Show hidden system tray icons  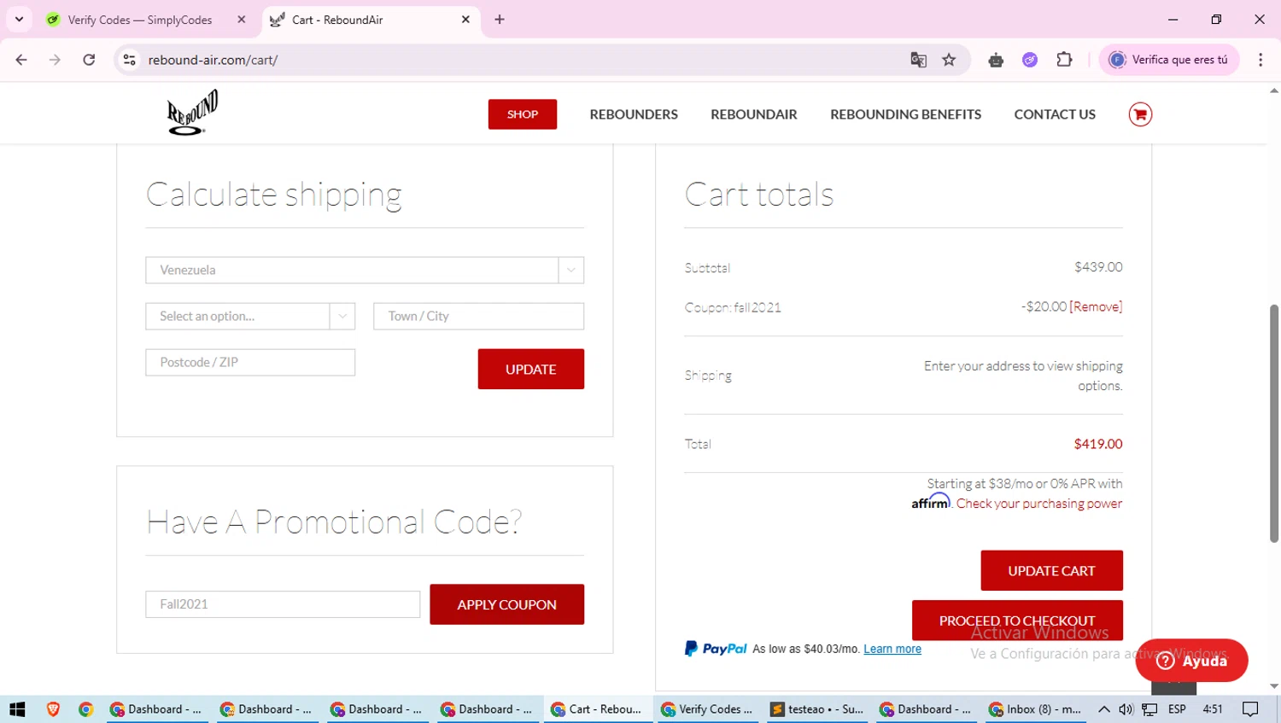[x=1104, y=709]
